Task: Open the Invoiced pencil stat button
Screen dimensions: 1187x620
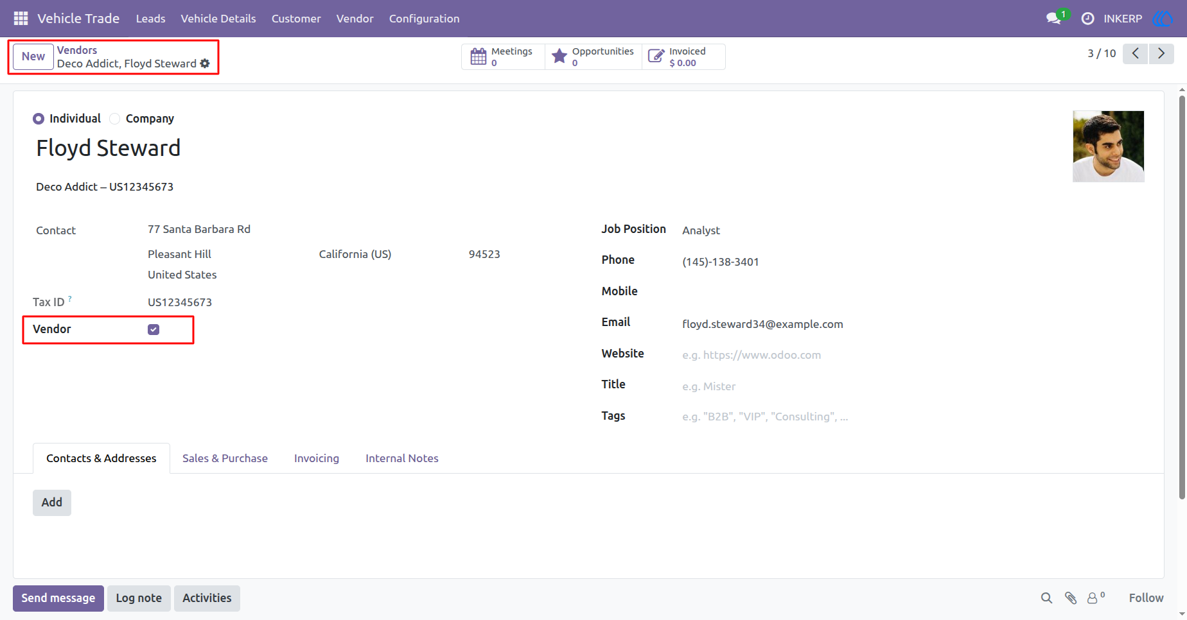Action: 684,56
